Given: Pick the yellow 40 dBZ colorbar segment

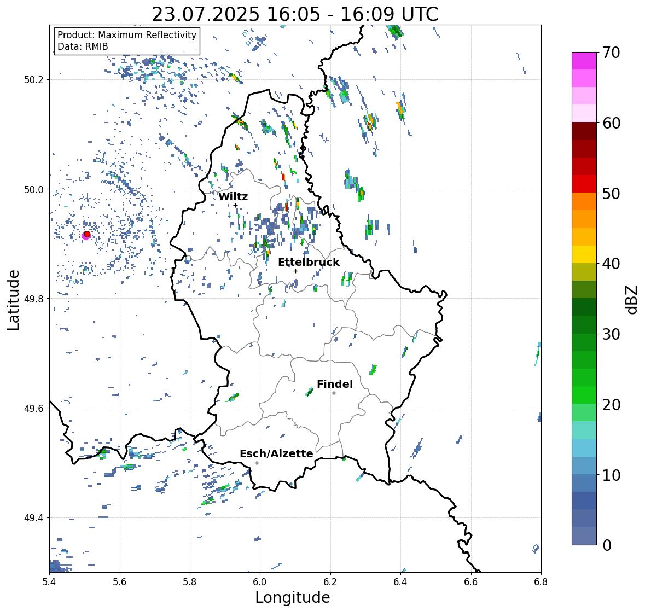Looking at the screenshot, I should click(x=584, y=254).
